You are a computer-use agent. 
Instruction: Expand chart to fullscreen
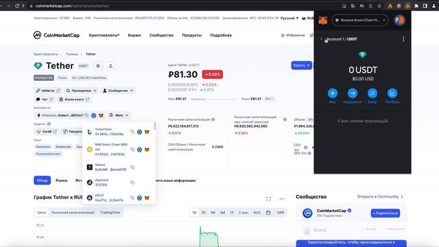point(268,199)
